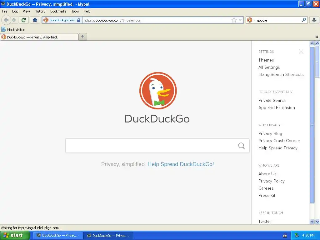Close the settings side menu with the X

[x=301, y=52]
